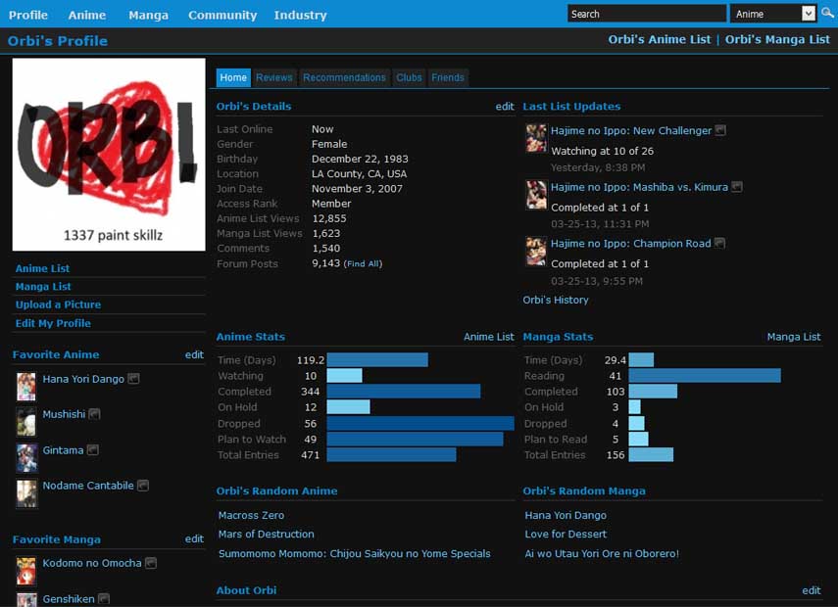The image size is (838, 607).
Task: Open Ai wo Utau Yori Ore ni Oborero!
Action: tap(602, 553)
